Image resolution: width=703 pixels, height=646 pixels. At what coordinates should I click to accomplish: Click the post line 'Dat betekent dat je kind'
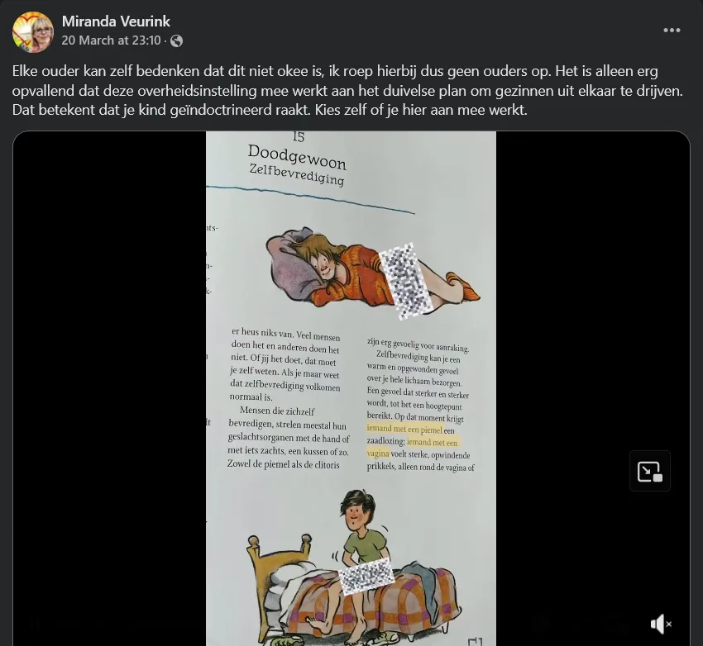pyautogui.click(x=270, y=110)
